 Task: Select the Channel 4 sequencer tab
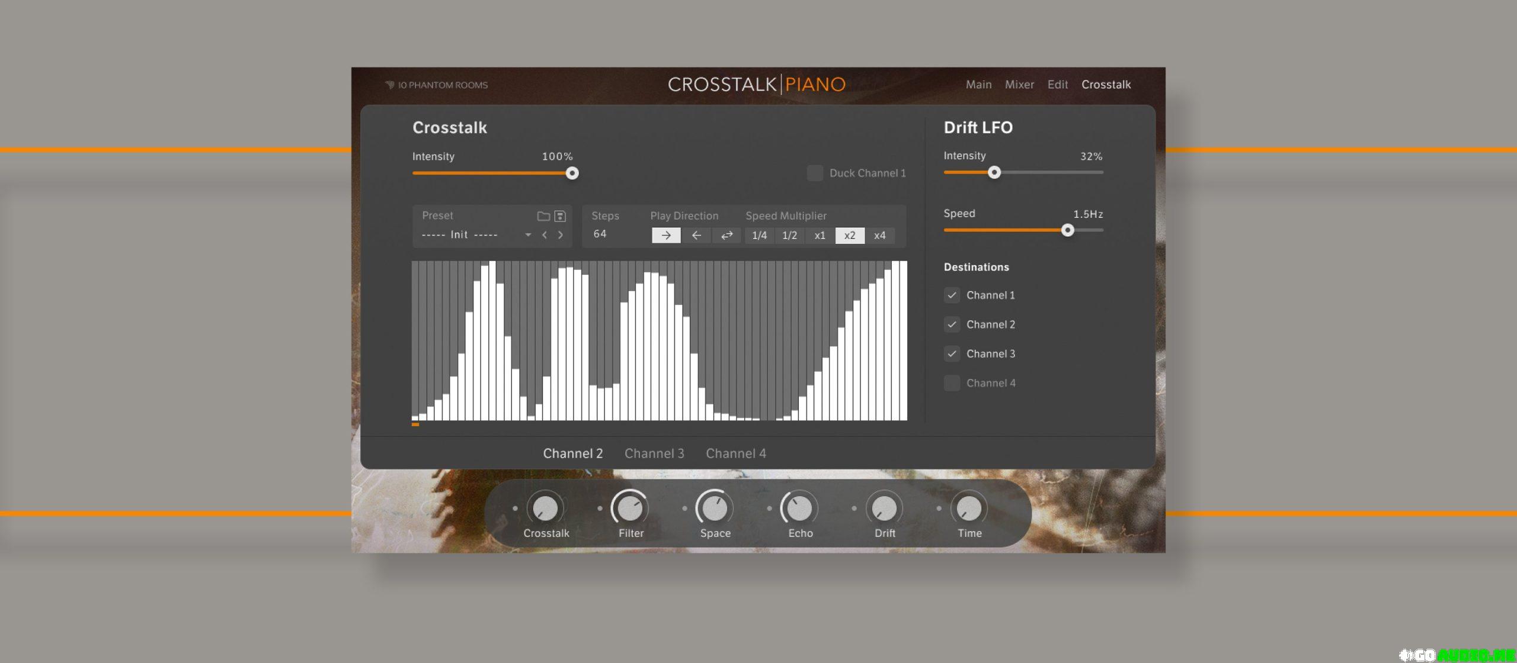(736, 453)
